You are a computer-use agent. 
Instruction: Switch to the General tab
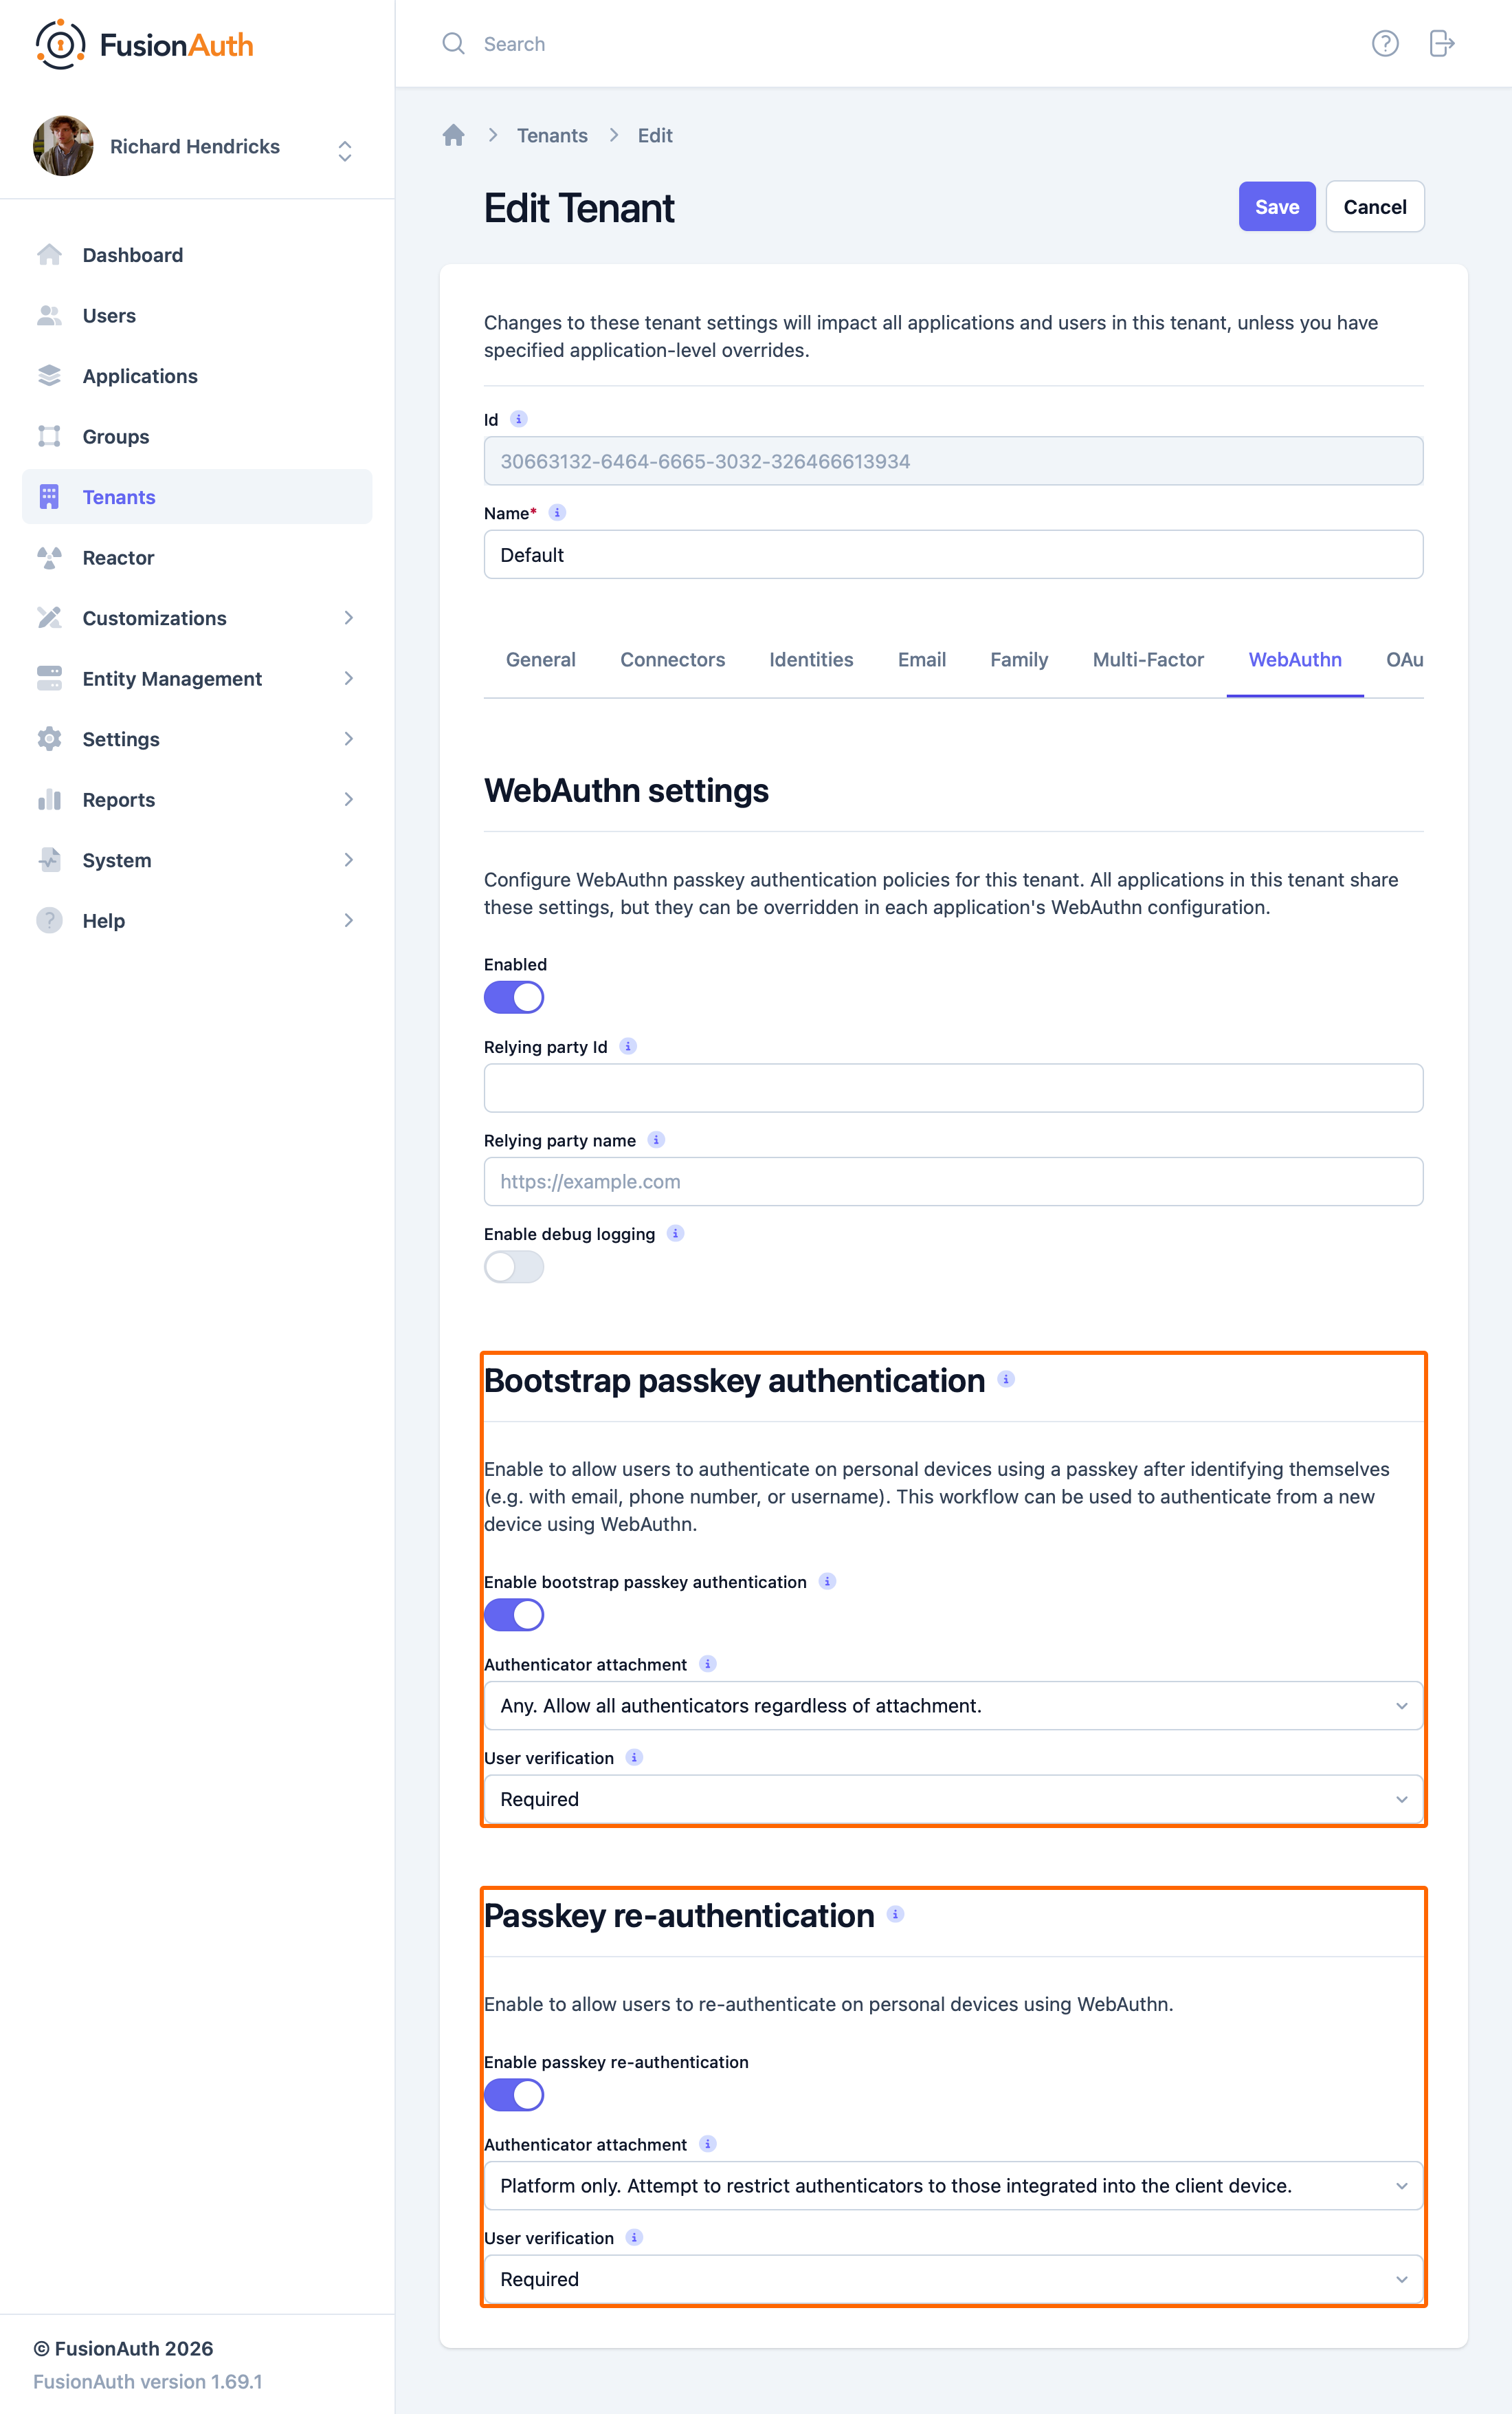coord(541,660)
